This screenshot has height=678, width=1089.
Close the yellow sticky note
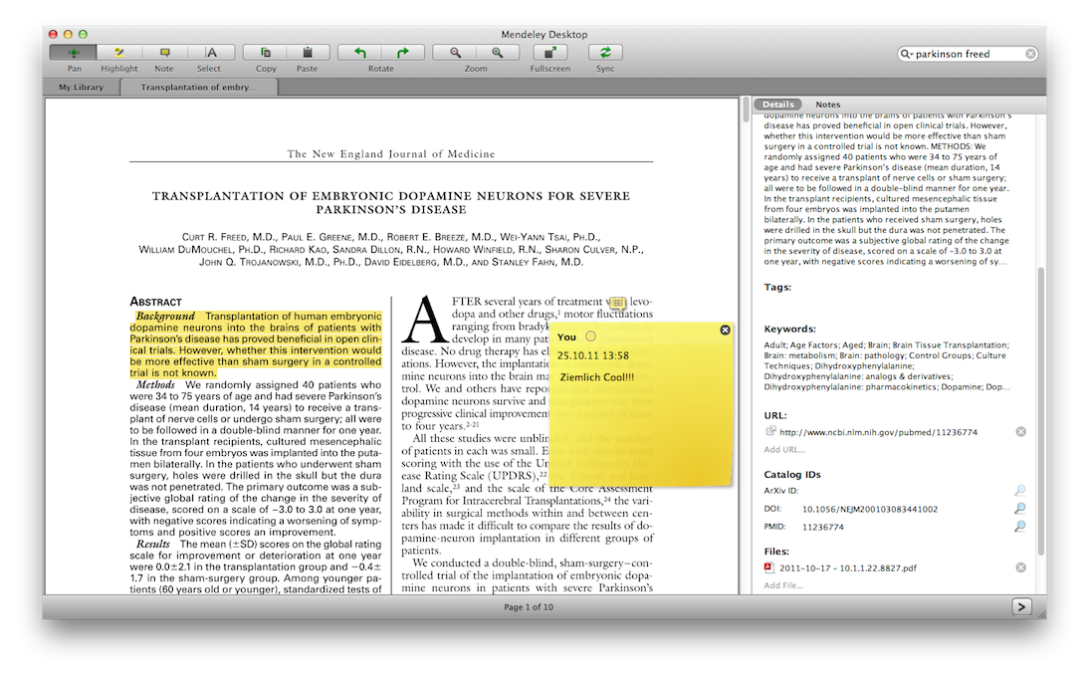point(725,330)
